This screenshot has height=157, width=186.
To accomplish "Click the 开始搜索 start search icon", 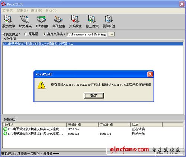I will (x=75, y=19).
